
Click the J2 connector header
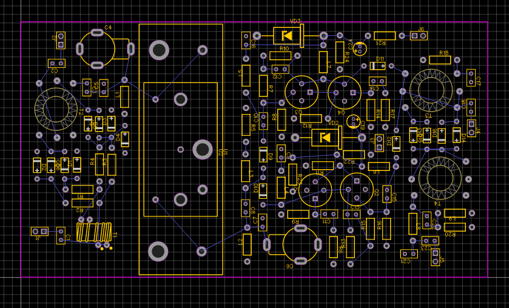coord(61,41)
